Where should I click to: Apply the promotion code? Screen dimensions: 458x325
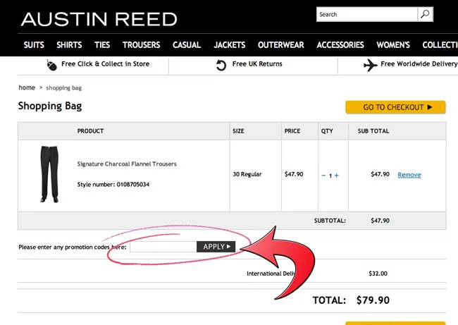216,247
